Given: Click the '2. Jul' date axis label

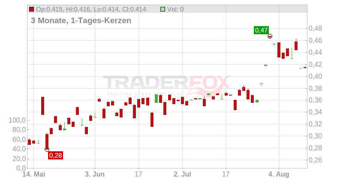Looking at the screenshot, I should tap(182, 174).
